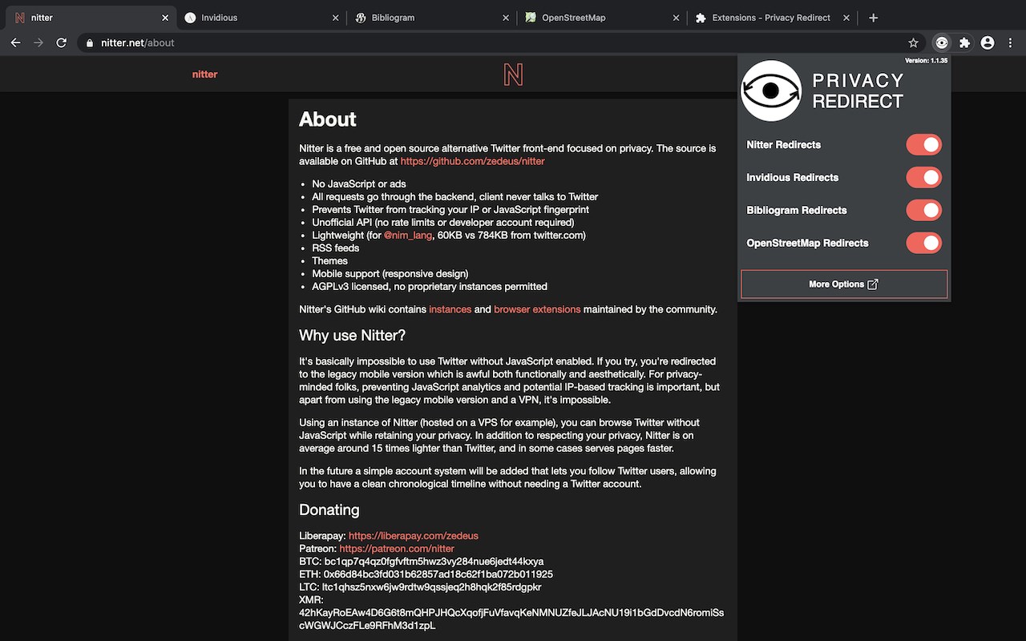Close the Extensions - Privacy Redirect tab
Image resolution: width=1026 pixels, height=641 pixels.
(x=846, y=18)
